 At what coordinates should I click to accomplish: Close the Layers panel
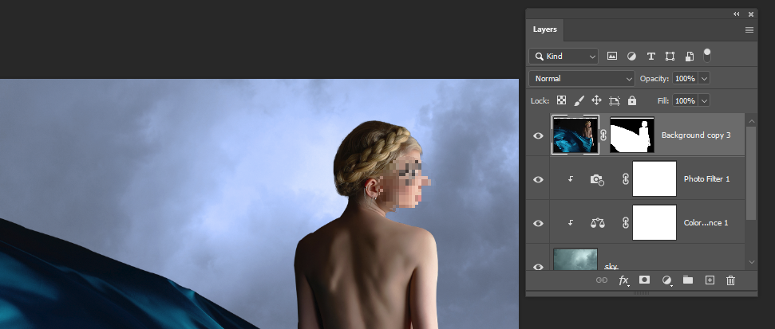[x=751, y=14]
